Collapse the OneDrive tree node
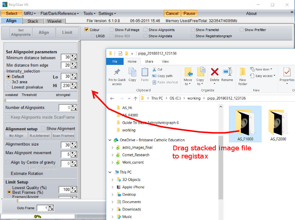Screen dimensions: 295x220 [110, 140]
